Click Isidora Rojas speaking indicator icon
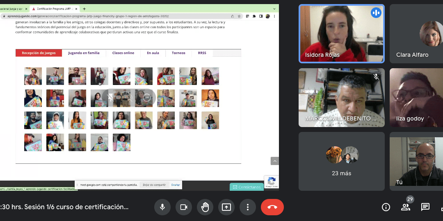This screenshot has height=221, width=443. tap(376, 13)
